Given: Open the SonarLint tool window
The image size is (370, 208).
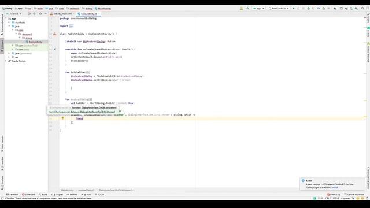Looking at the screenshot, I should click(x=28, y=195).
